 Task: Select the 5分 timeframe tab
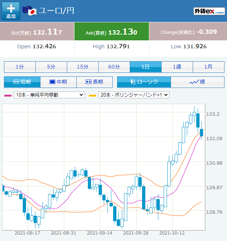(x=51, y=67)
